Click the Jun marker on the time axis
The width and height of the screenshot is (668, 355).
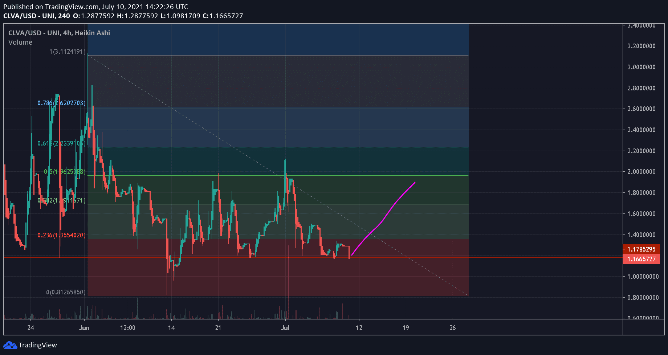click(x=84, y=328)
